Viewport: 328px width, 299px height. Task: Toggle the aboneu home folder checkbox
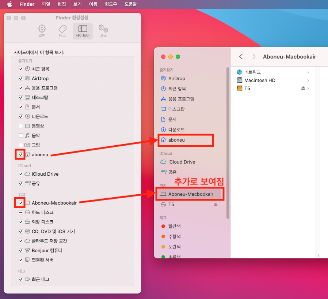click(x=21, y=154)
